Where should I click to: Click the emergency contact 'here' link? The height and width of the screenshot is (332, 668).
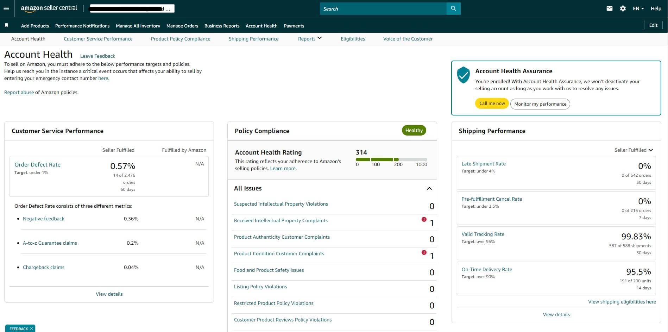coord(103,78)
